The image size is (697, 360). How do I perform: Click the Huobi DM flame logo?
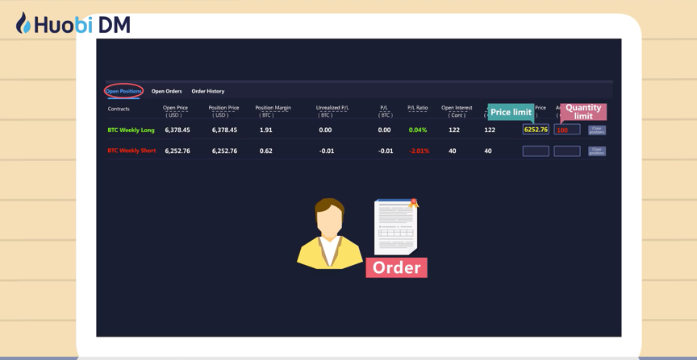23,23
